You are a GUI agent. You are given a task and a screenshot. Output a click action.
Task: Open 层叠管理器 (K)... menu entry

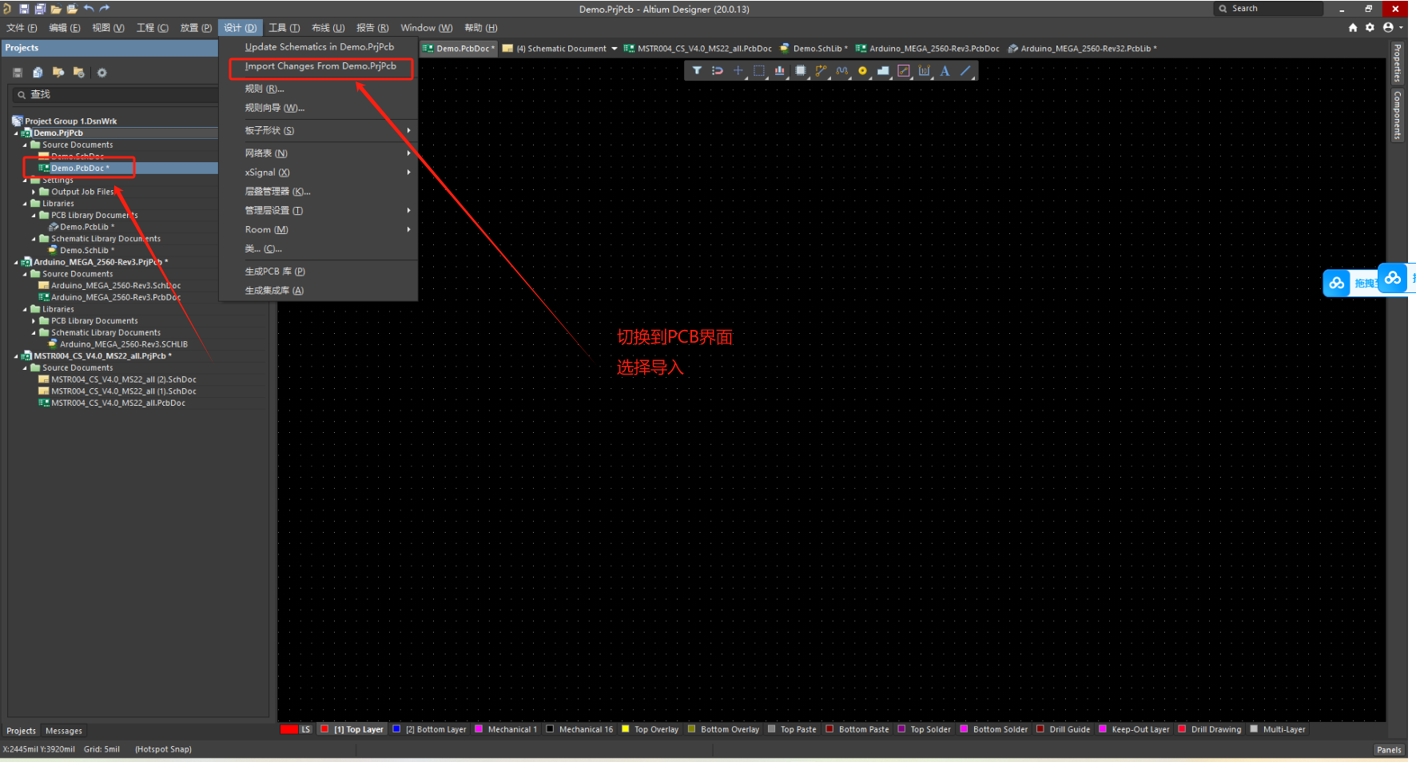(x=277, y=192)
